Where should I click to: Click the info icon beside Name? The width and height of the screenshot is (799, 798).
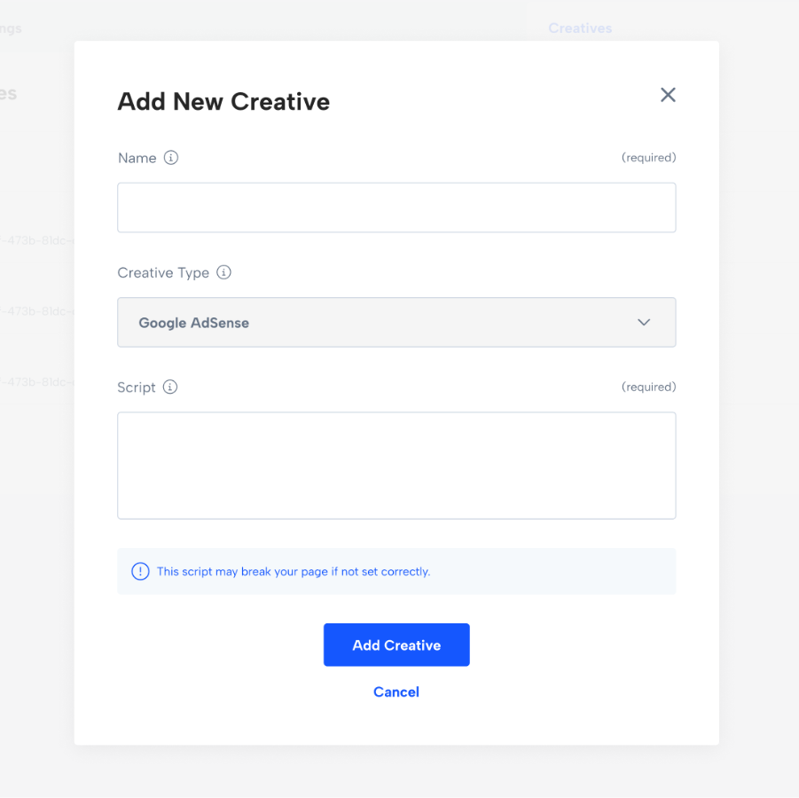tap(171, 158)
